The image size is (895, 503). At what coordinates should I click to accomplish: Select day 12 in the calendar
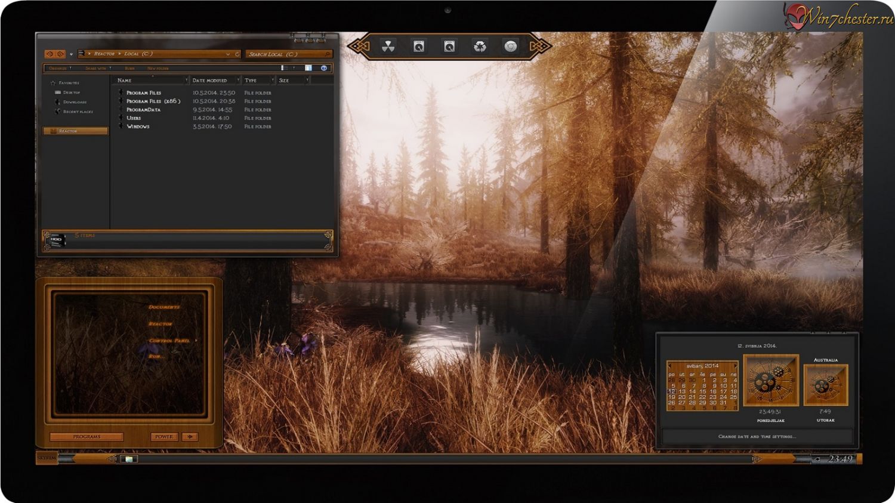click(672, 391)
